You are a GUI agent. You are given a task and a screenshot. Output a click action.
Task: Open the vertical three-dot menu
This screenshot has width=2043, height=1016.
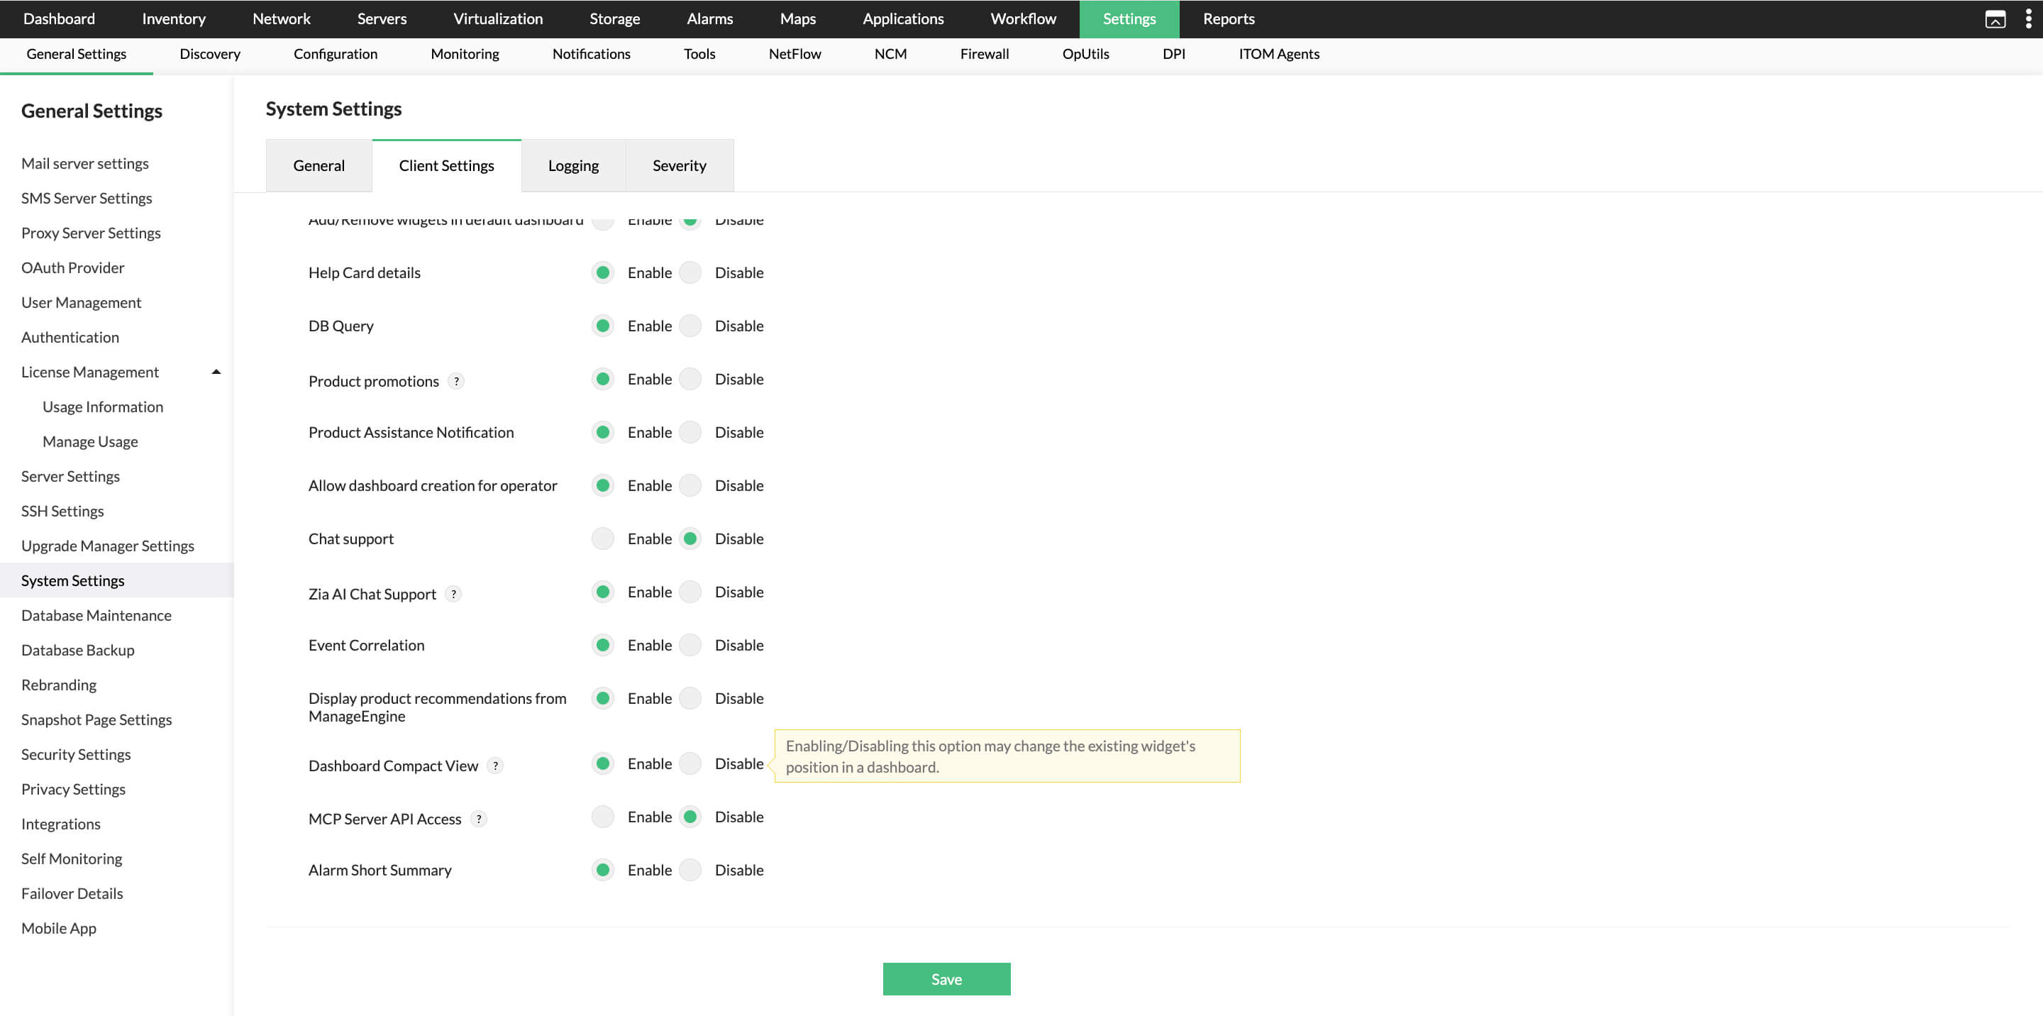(x=2028, y=19)
